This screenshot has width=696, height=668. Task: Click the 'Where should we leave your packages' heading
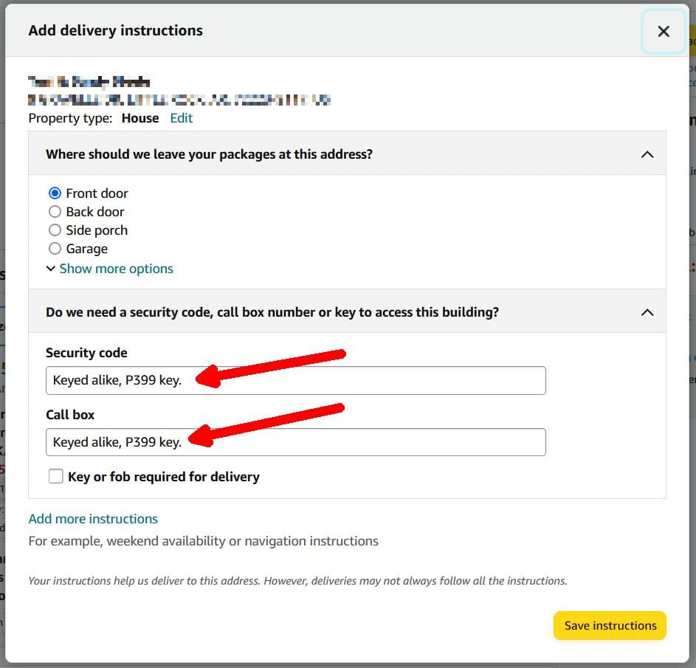(209, 154)
